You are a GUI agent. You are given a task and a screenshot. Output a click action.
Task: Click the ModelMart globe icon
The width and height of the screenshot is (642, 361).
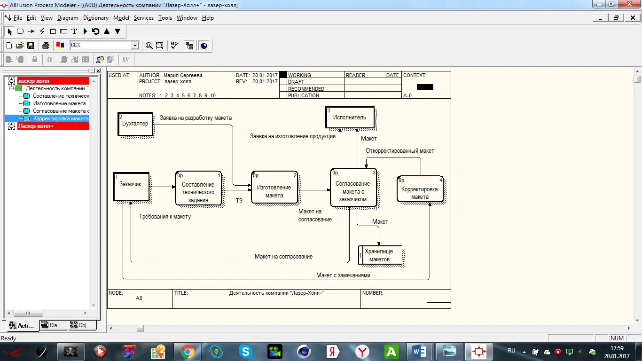click(204, 46)
